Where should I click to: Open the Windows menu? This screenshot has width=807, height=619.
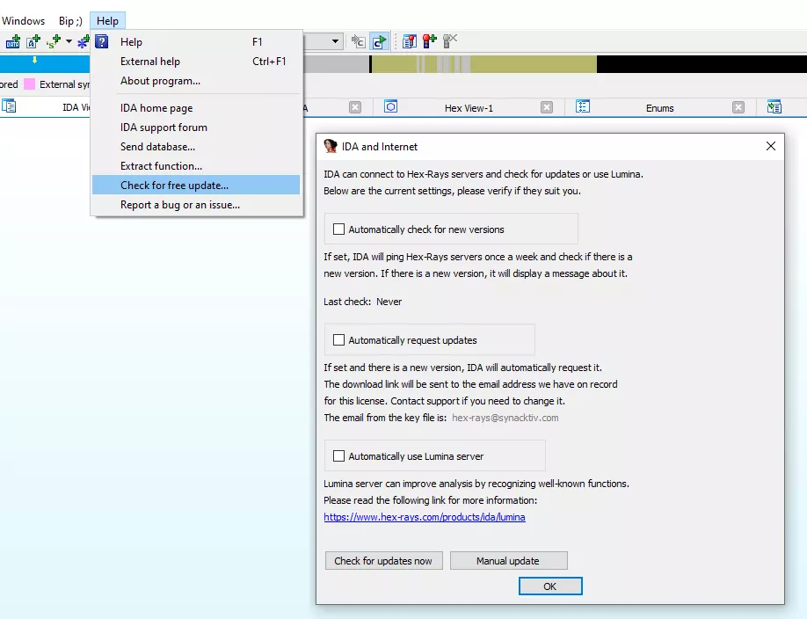click(x=23, y=21)
